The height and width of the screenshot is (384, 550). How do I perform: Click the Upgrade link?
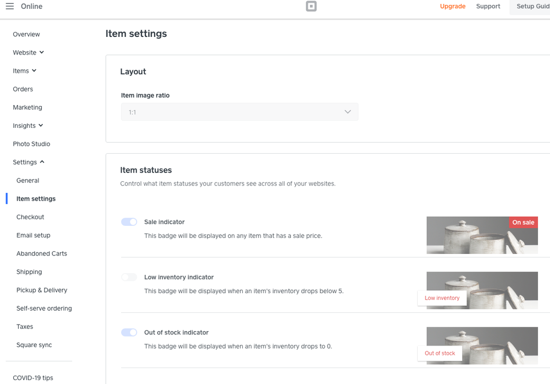click(x=453, y=7)
